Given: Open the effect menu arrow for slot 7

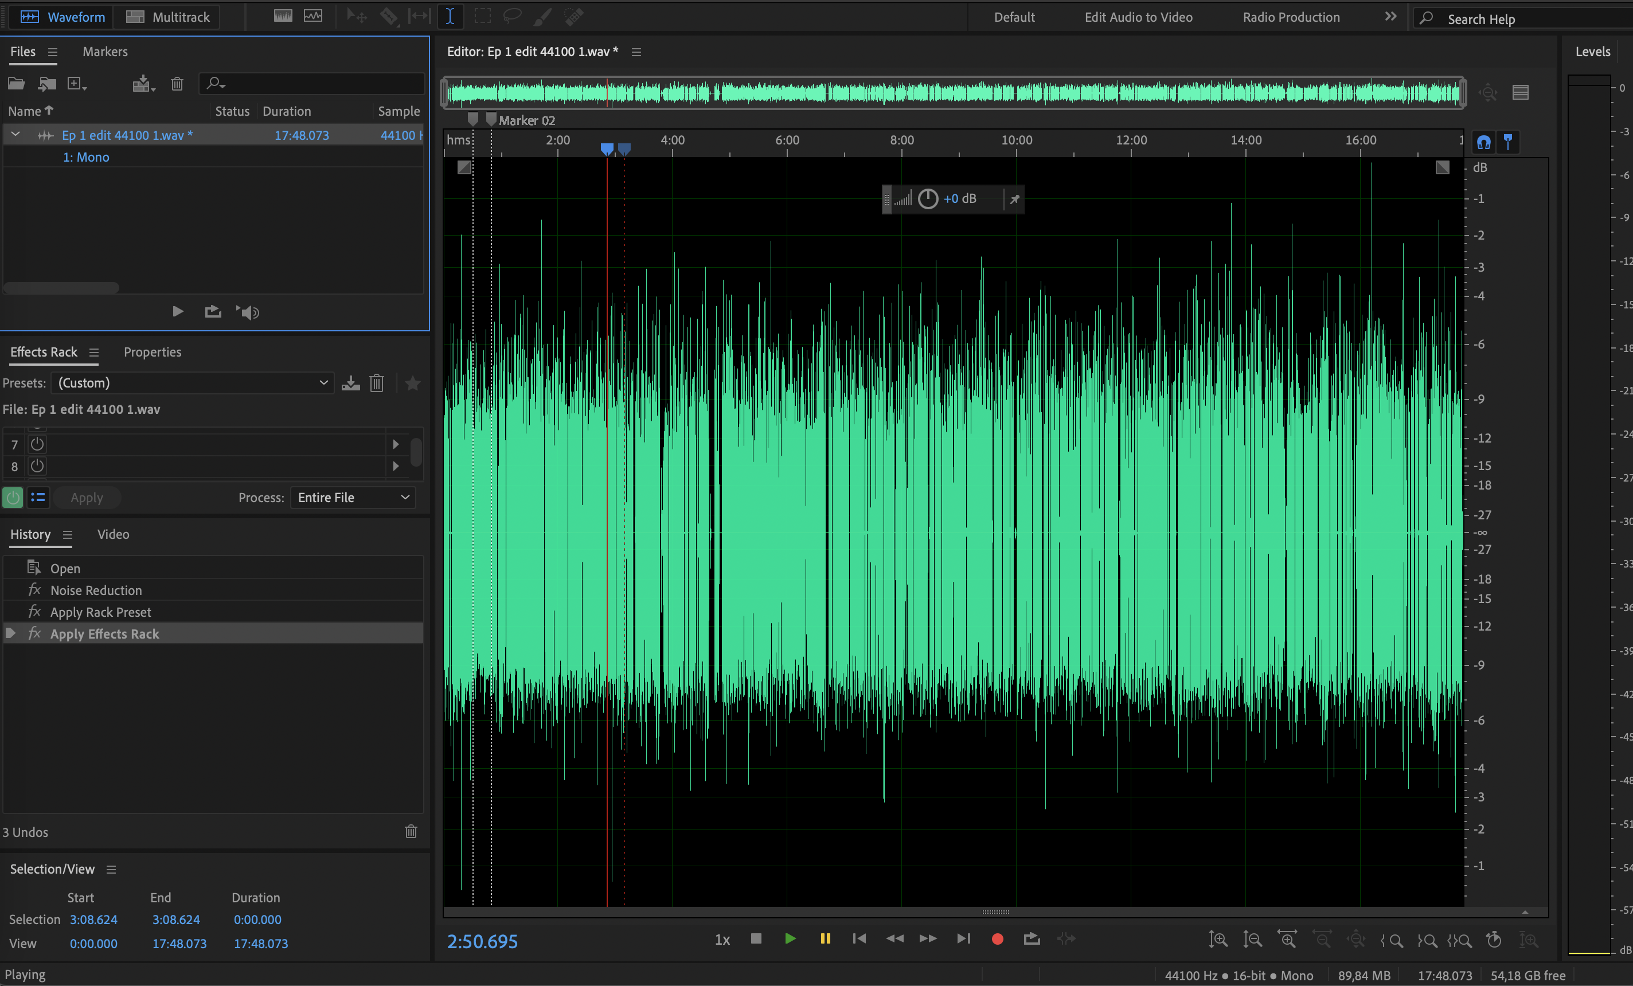Looking at the screenshot, I should tap(396, 444).
